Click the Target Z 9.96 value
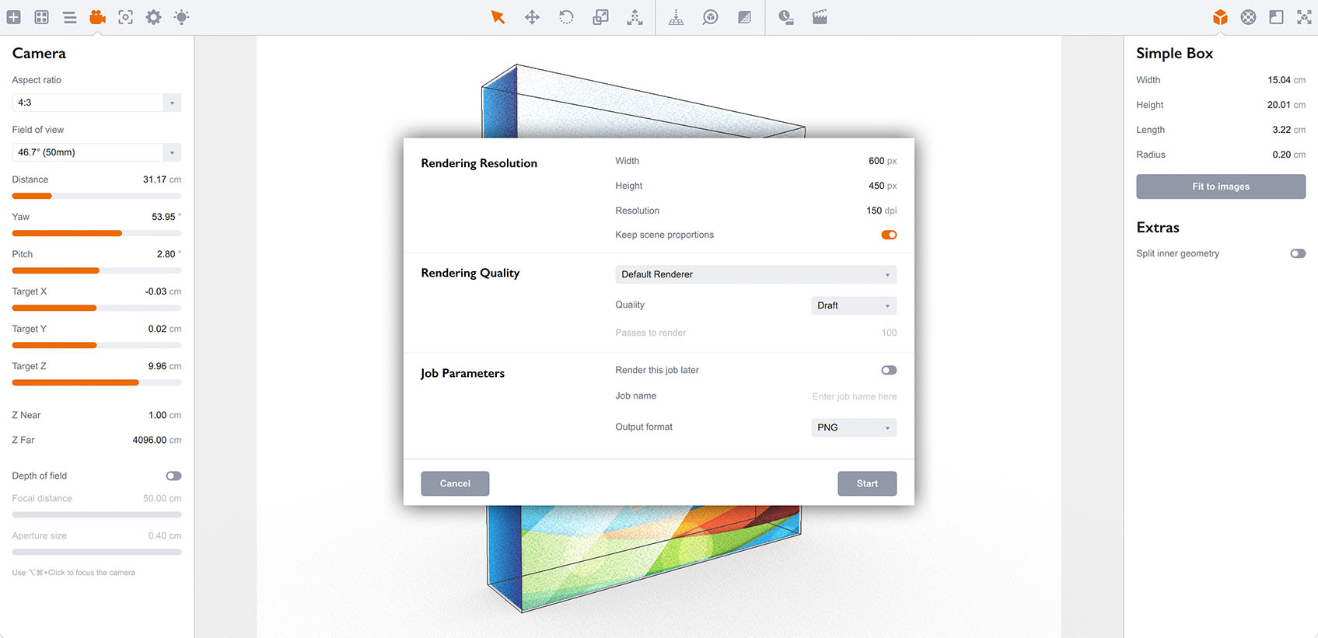The height and width of the screenshot is (638, 1318). pyautogui.click(x=157, y=366)
